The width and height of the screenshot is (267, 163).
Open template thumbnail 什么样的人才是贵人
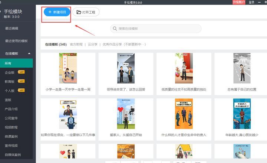(184, 114)
